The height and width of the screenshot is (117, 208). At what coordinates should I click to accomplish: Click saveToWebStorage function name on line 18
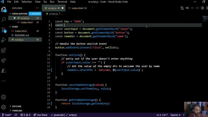(81, 85)
